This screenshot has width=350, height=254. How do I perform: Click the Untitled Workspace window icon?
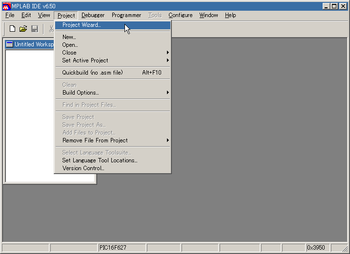coord(9,44)
